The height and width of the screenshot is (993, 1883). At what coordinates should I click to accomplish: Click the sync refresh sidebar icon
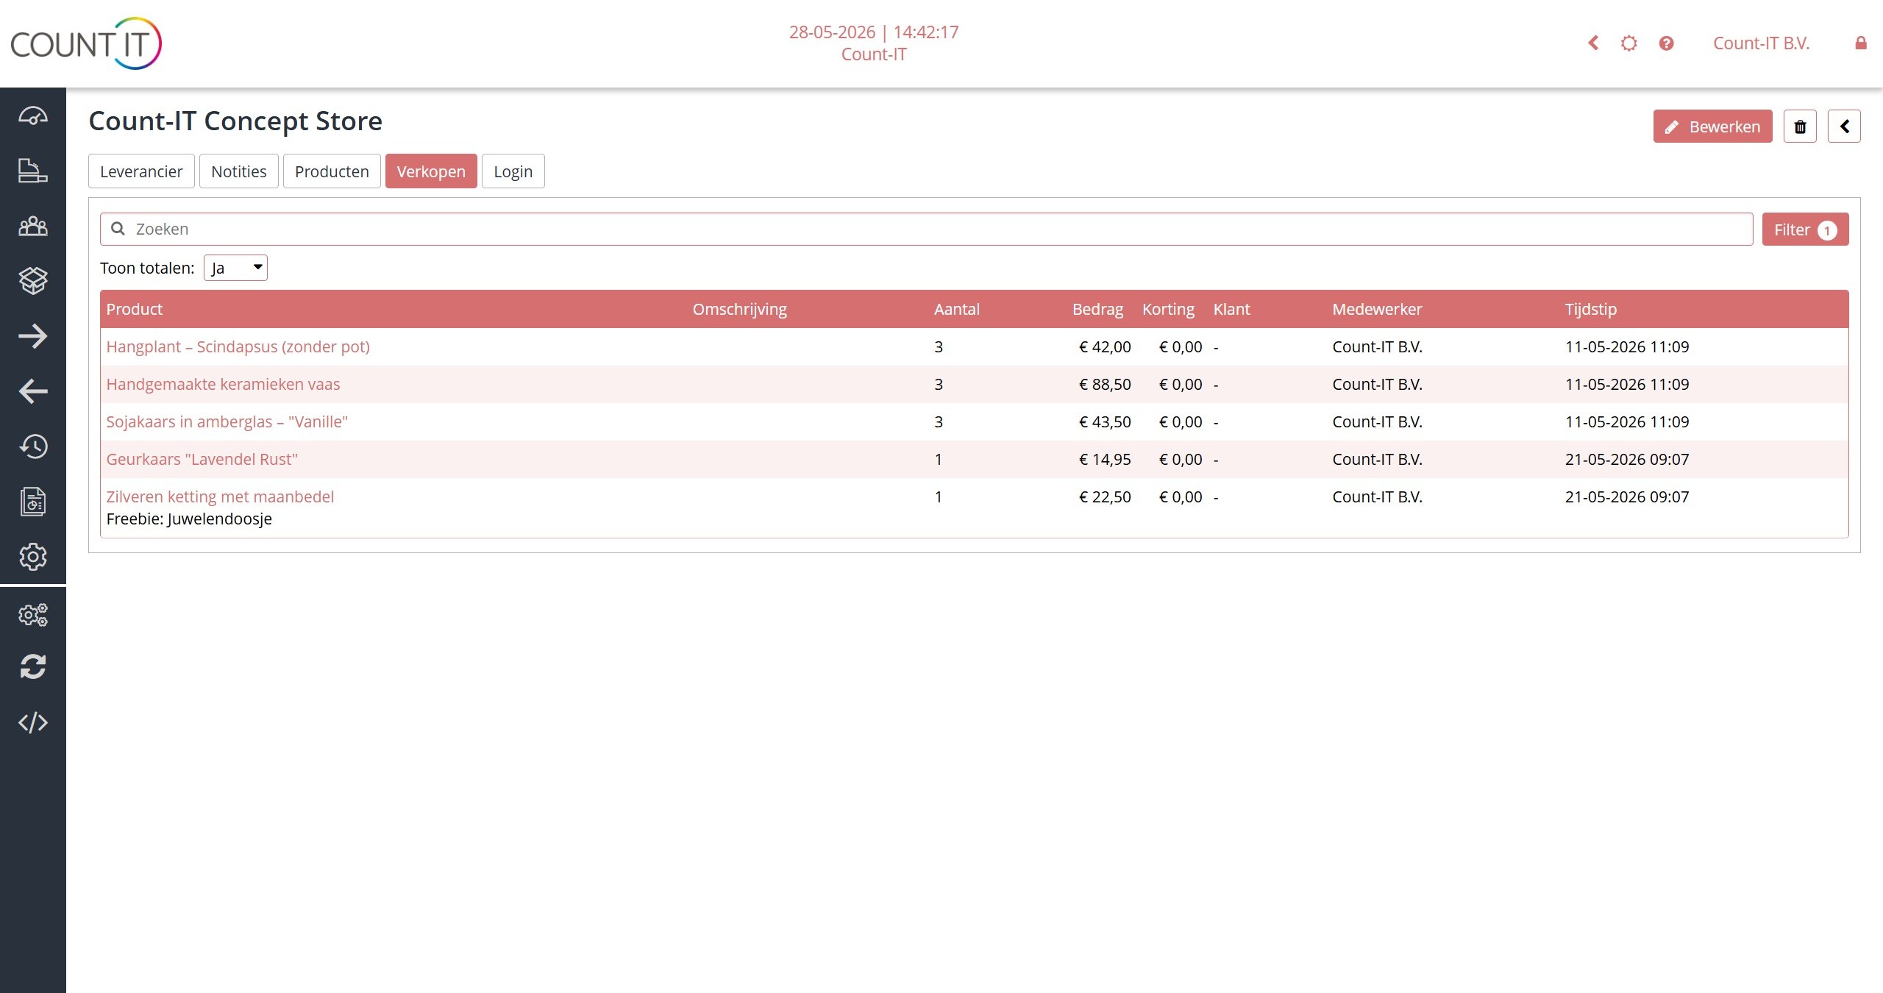point(33,667)
